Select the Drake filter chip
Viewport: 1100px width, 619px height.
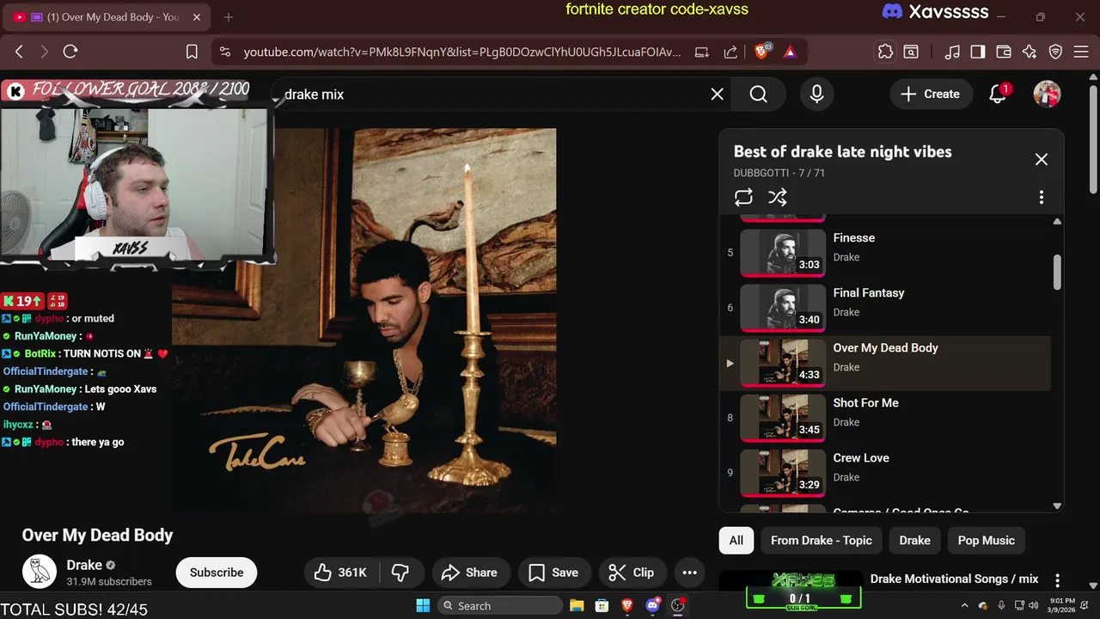coord(914,541)
